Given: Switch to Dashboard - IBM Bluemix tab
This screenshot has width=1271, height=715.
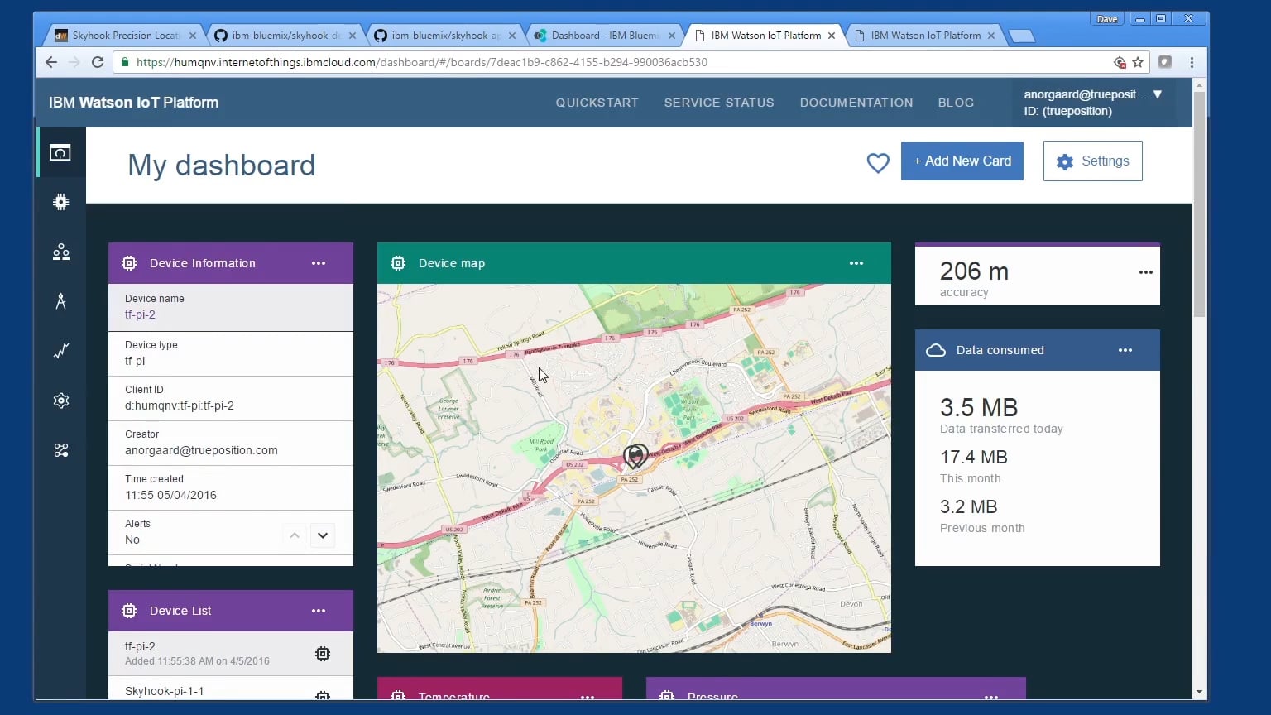Looking at the screenshot, I should click(x=605, y=36).
